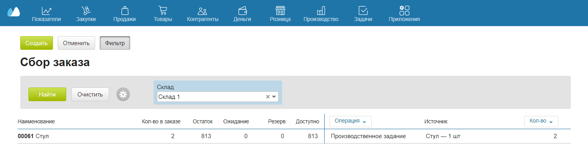Open the Контрагенты section

[203, 14]
